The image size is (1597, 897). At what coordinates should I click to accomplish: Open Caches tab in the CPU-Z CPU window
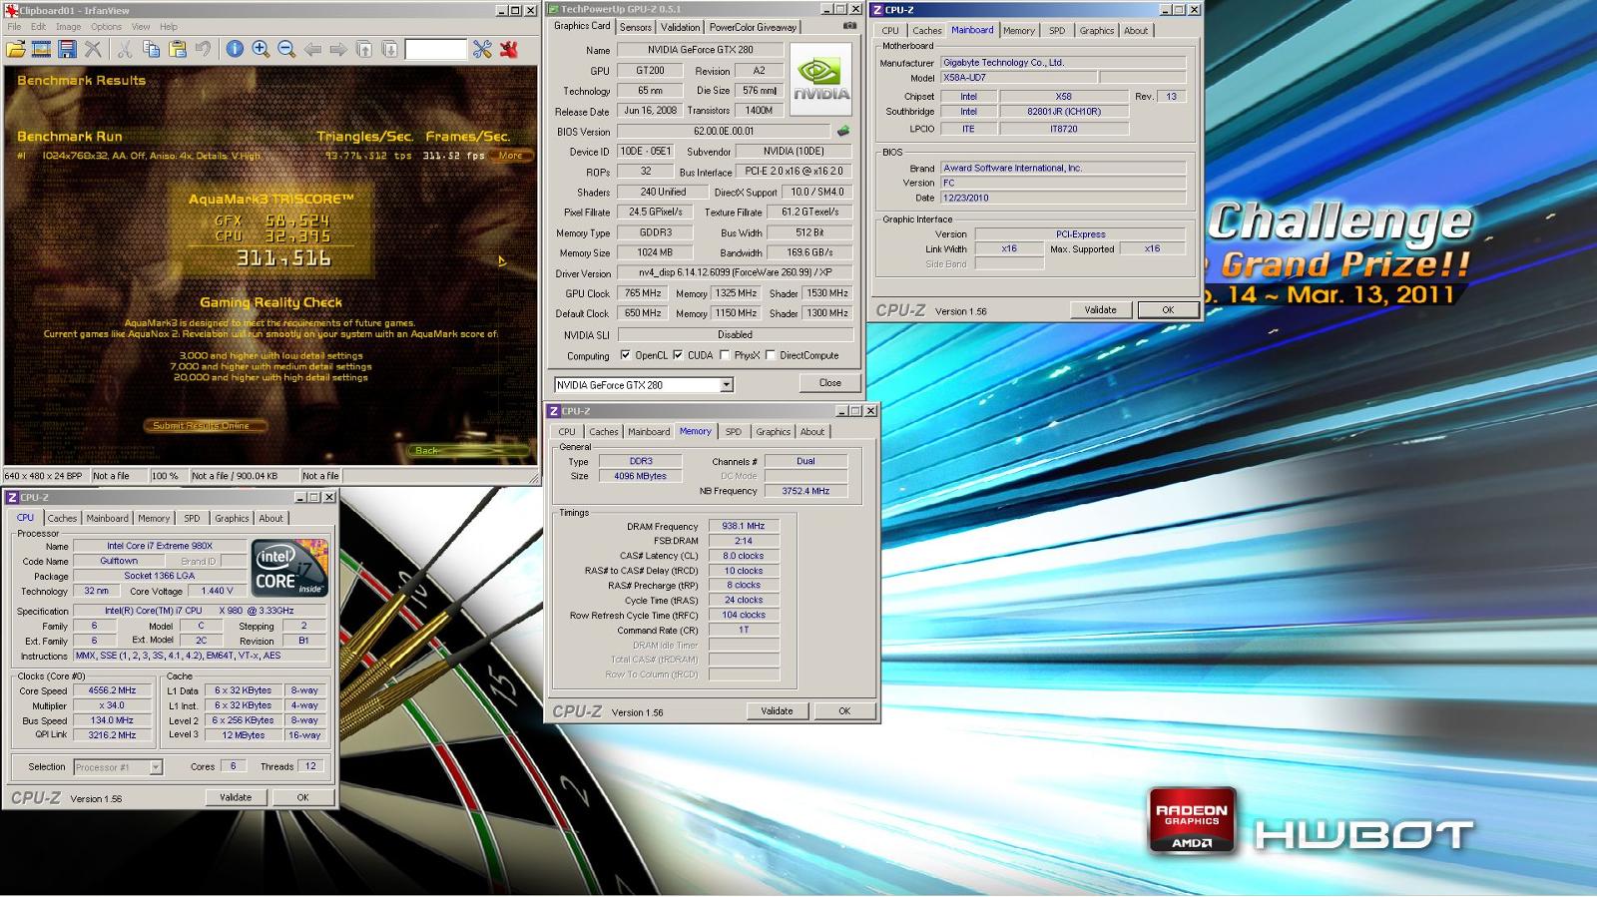[62, 518]
